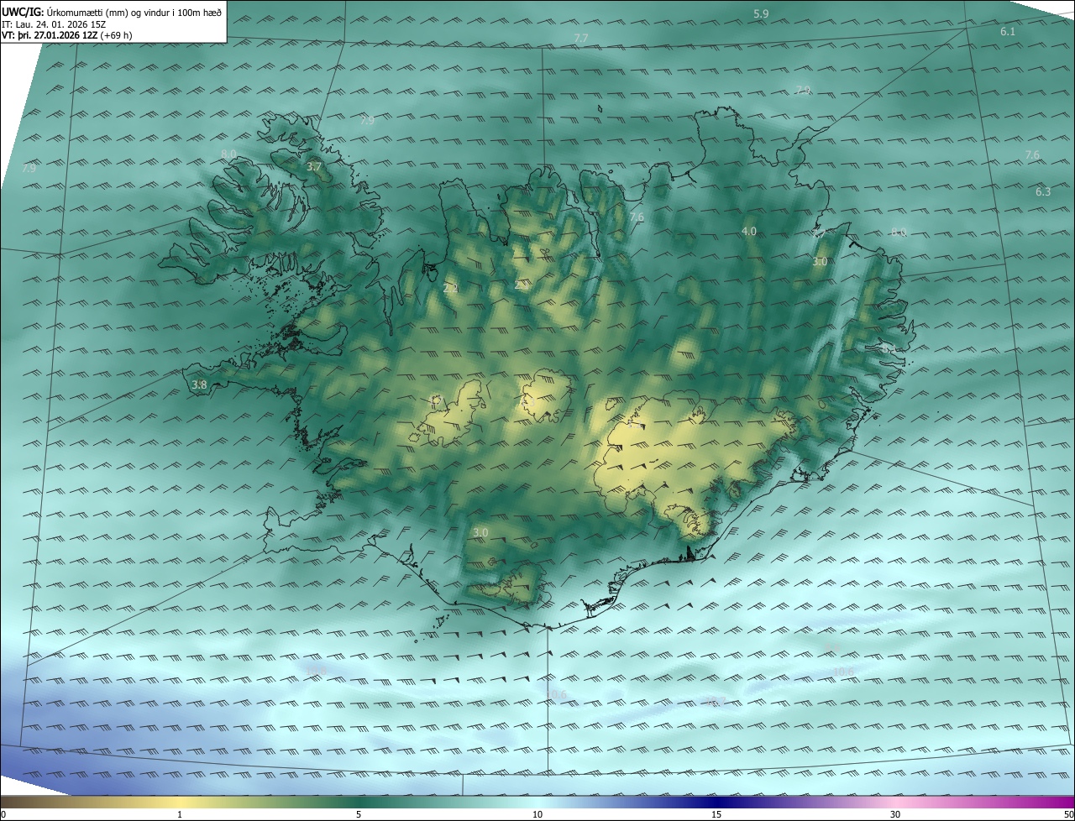Viewport: 1075px width, 821px height.
Task: Click the IT initialization time line
Action: [x=55, y=24]
